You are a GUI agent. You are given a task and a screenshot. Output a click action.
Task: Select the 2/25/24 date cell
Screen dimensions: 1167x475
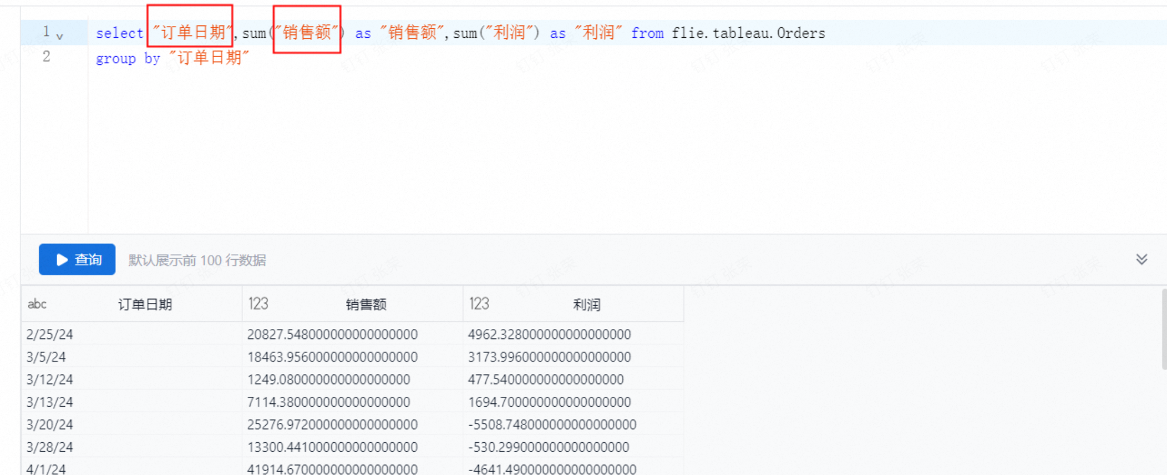(50, 335)
